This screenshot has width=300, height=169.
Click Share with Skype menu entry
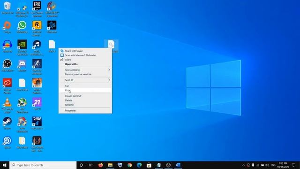[x=74, y=51]
